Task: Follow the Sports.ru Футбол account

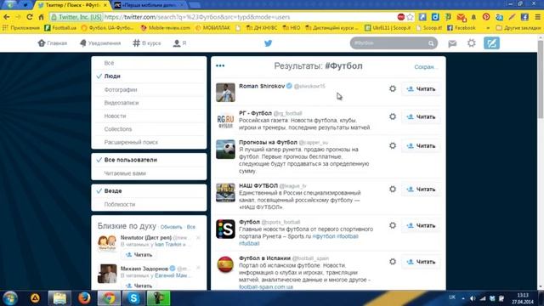Action: 421,225
